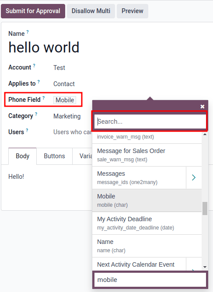
Task: Click the Disallow Multi button
Action: click(x=91, y=11)
